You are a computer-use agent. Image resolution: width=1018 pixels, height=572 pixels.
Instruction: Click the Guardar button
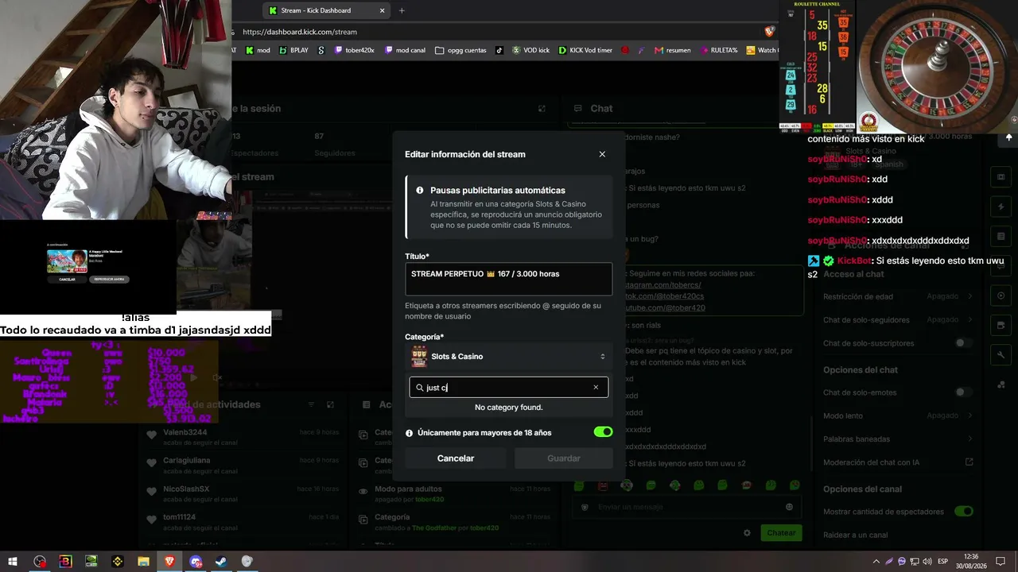(x=564, y=458)
